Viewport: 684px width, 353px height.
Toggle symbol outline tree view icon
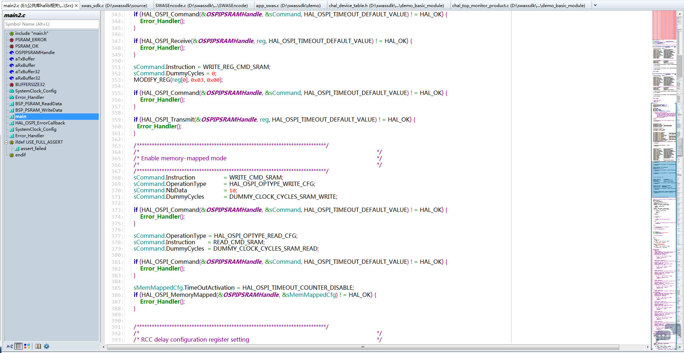19,346
